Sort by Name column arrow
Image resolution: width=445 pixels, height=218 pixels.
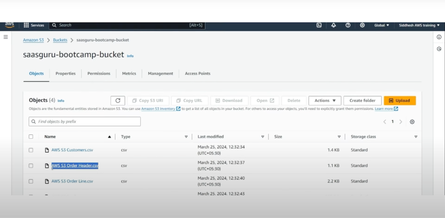coord(110,137)
